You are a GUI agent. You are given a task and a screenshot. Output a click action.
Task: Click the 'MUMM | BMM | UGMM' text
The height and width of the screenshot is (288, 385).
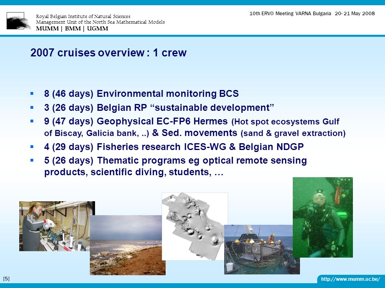click(72, 28)
